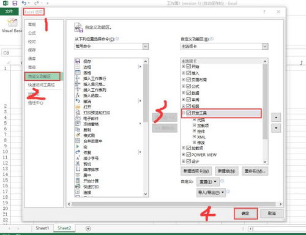Expand the 控件 (Controls) group node
306x235 pixels.
point(194,131)
